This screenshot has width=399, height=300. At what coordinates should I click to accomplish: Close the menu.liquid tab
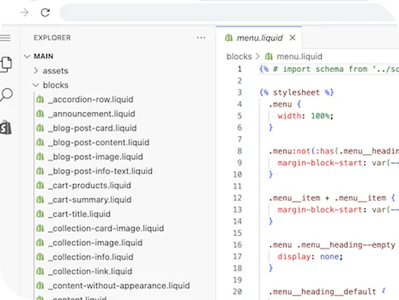[293, 38]
